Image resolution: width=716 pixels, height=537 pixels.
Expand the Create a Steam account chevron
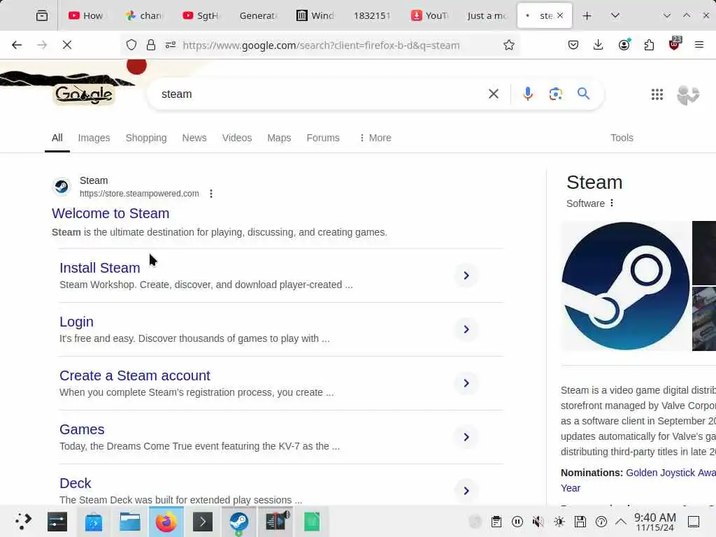click(466, 383)
